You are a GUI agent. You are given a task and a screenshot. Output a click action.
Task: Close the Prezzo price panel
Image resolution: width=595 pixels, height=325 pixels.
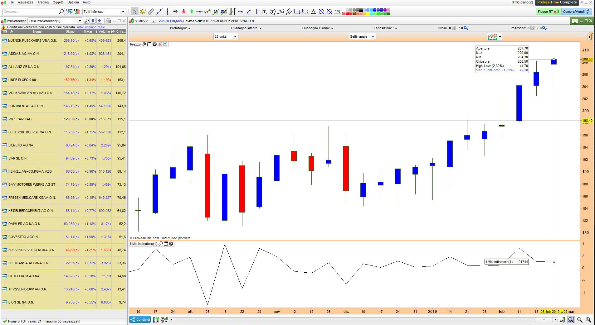pos(154,44)
